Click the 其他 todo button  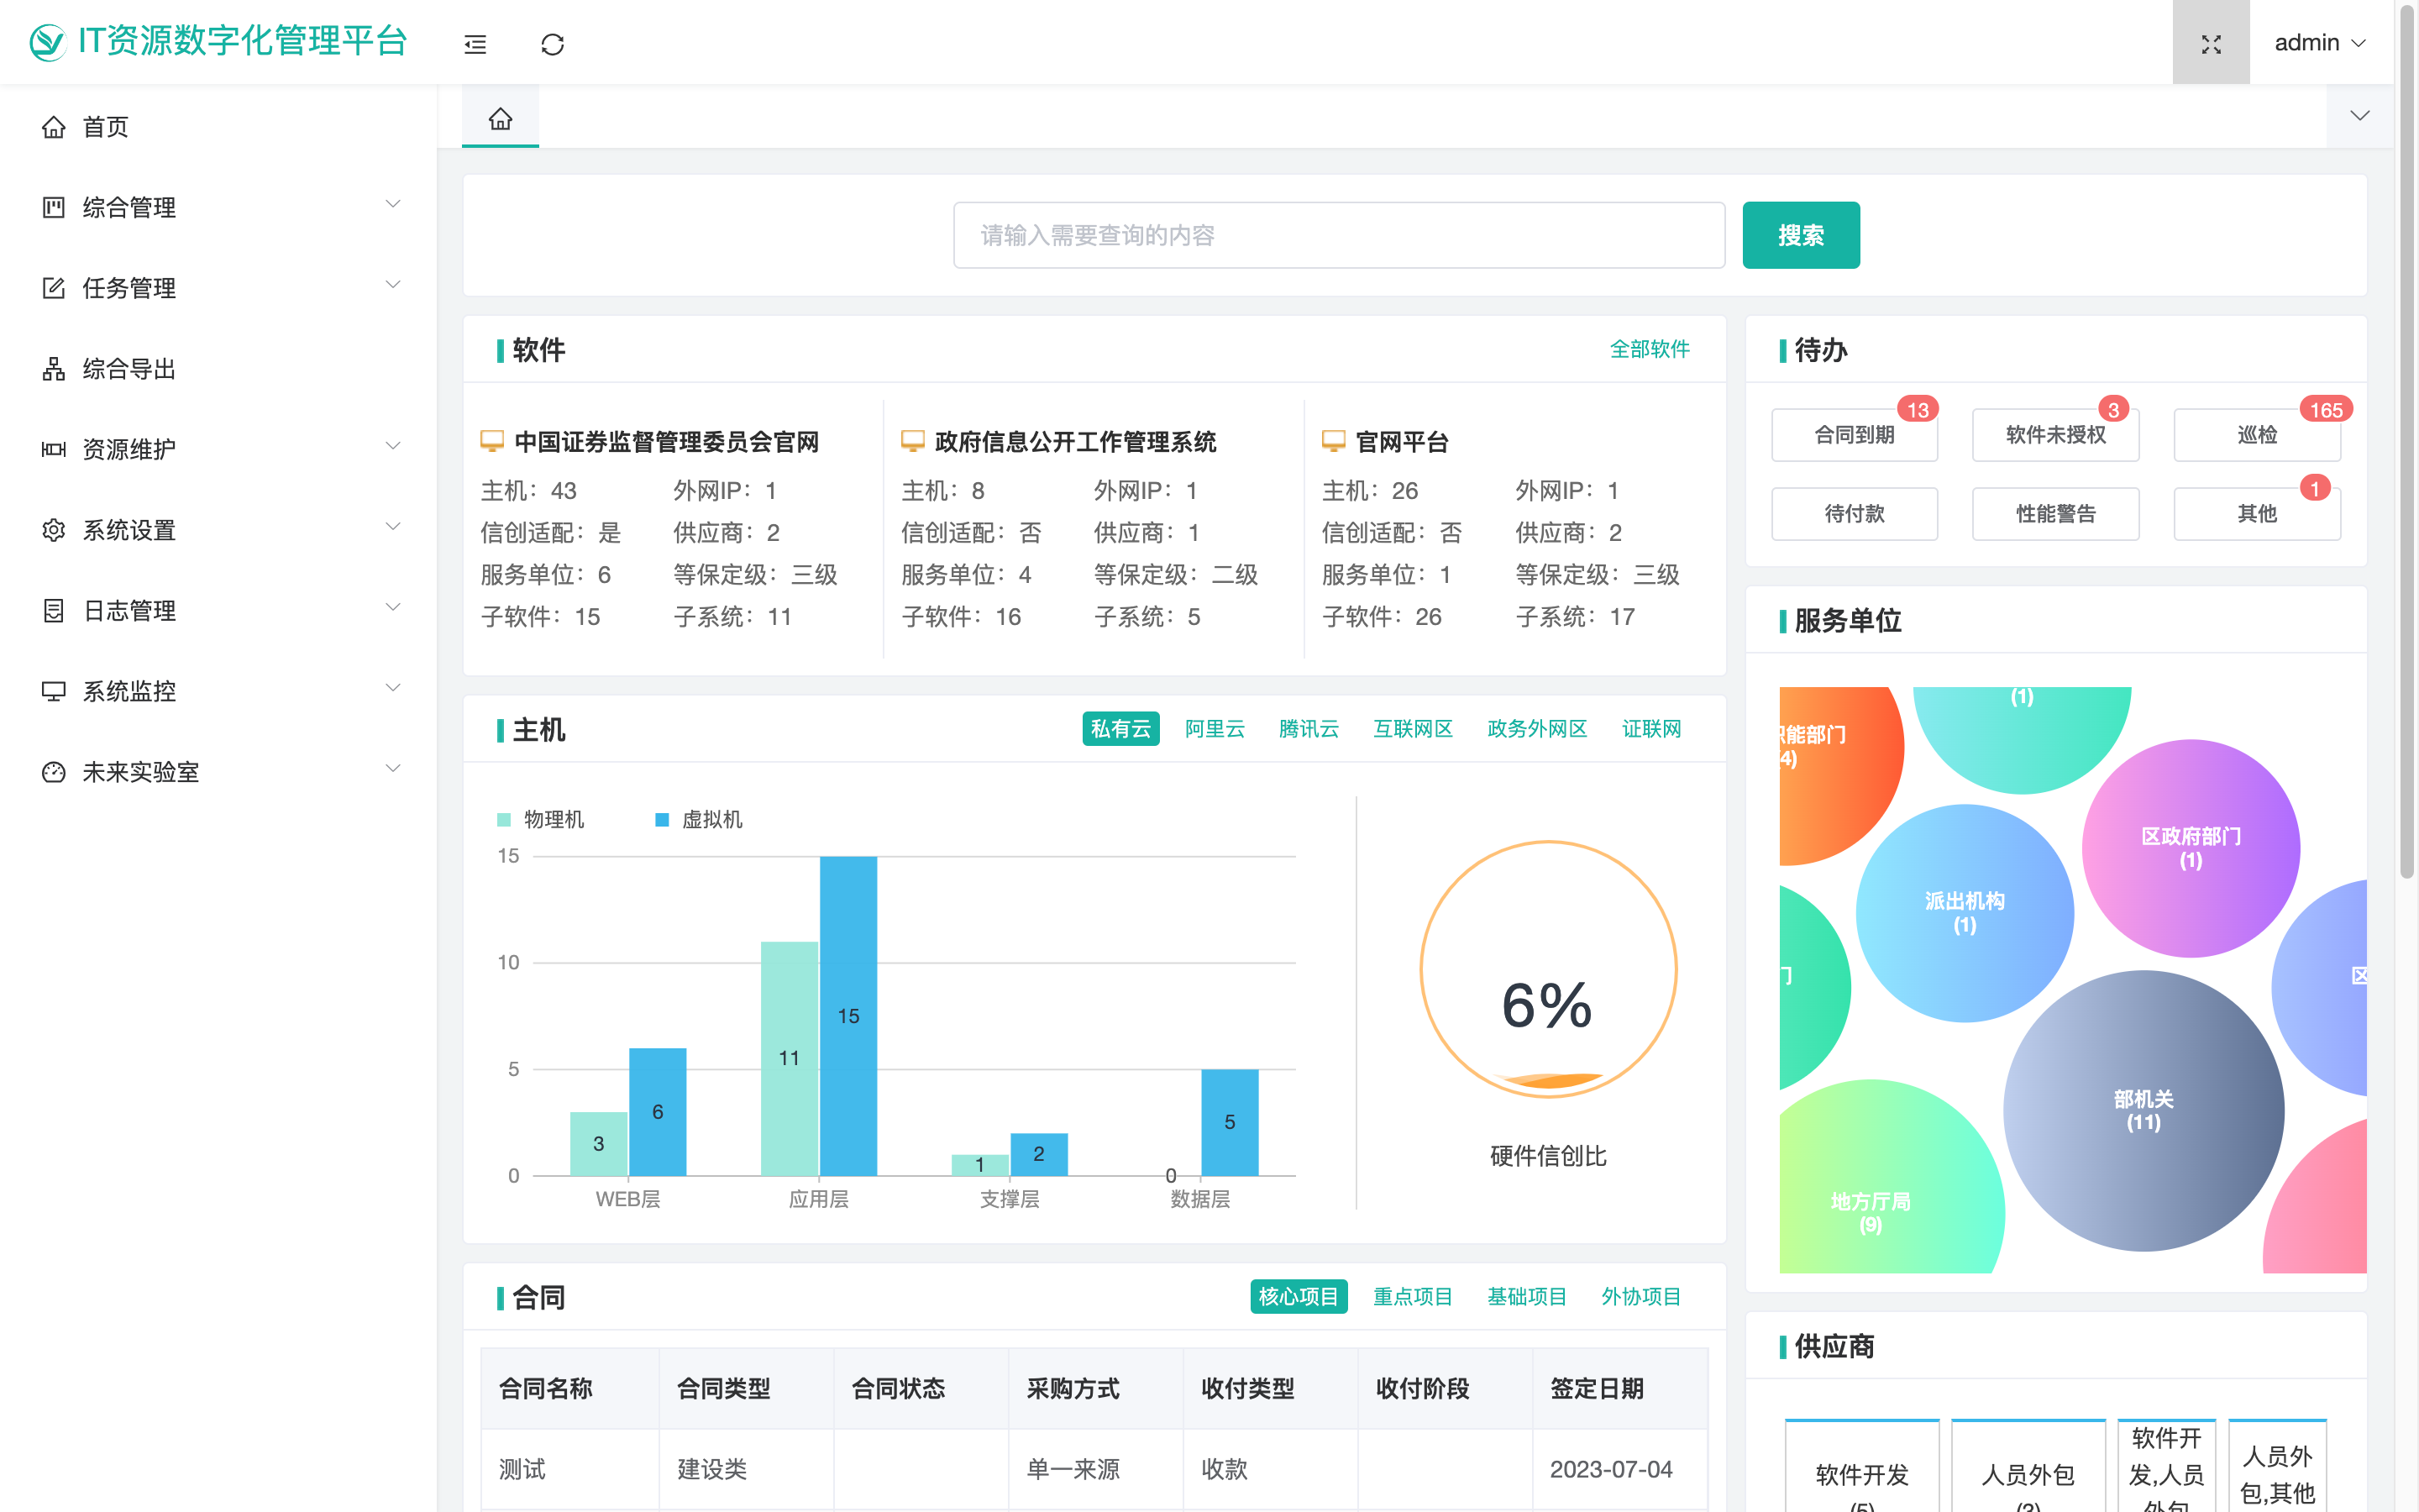click(2257, 514)
